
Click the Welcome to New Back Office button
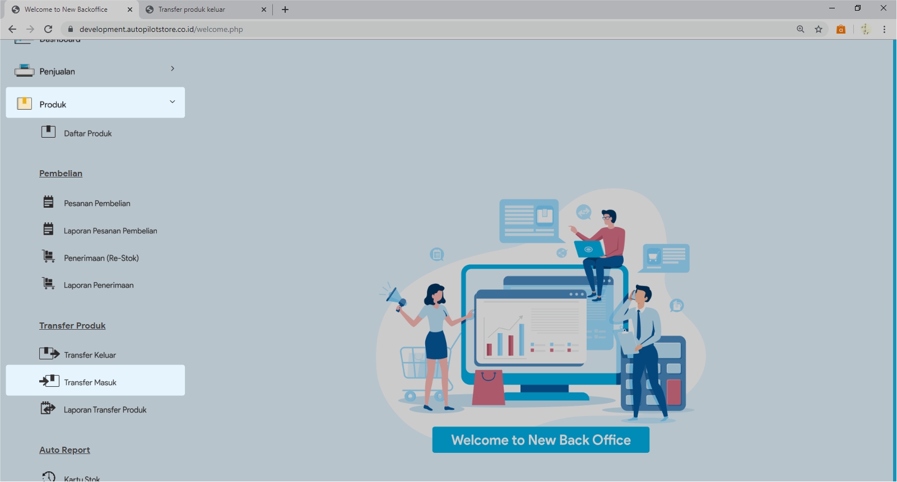541,440
